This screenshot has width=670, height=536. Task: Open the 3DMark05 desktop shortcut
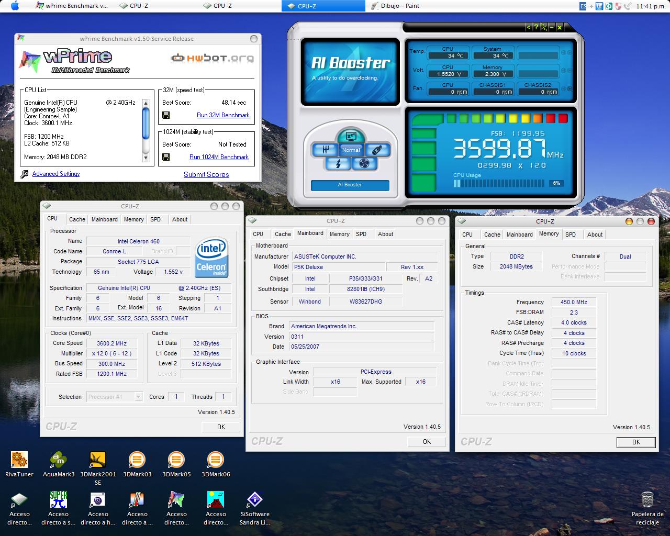(x=176, y=464)
